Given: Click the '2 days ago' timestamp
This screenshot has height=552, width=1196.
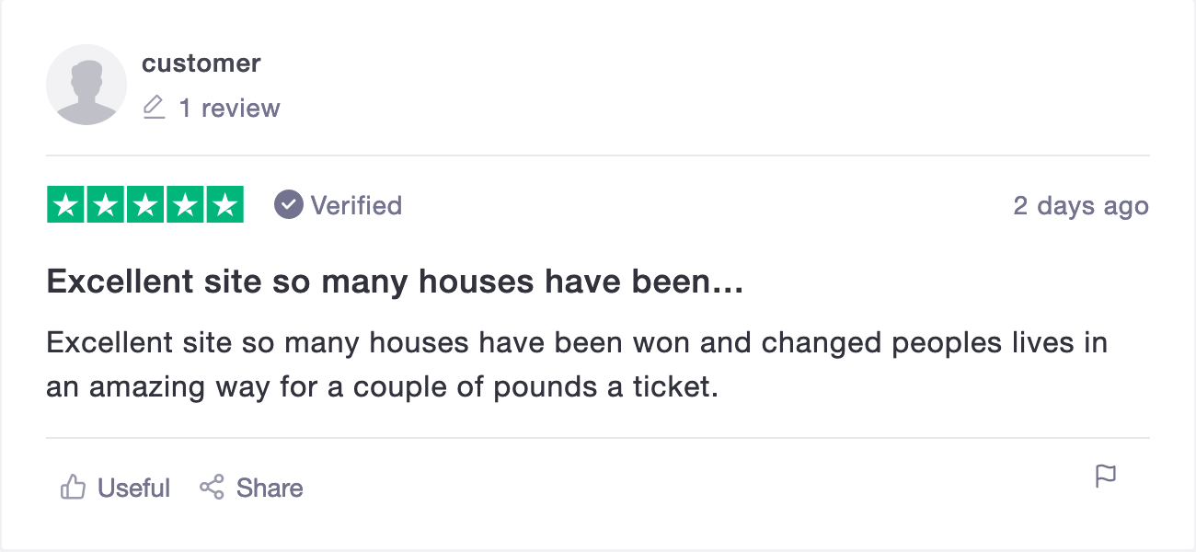Looking at the screenshot, I should [x=1081, y=205].
